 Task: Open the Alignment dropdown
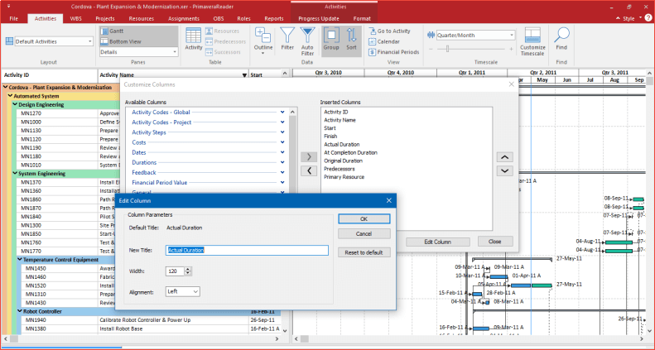182,291
